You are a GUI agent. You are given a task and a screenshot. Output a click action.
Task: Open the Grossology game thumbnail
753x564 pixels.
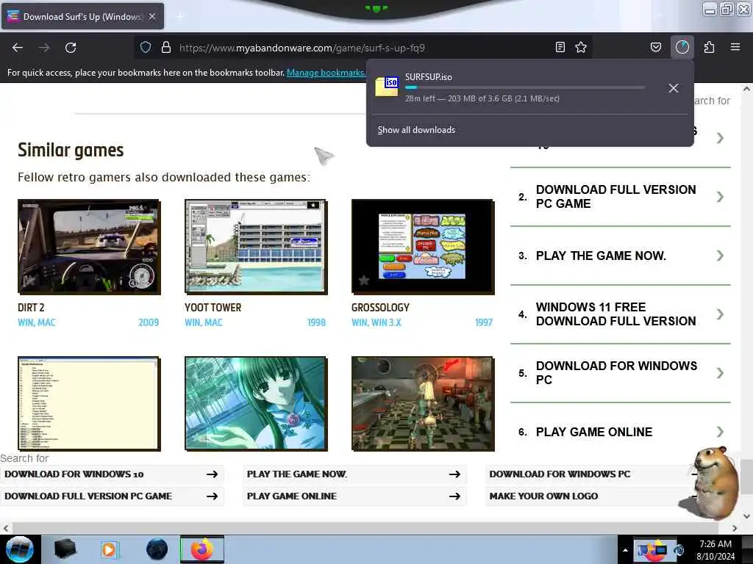pos(423,247)
